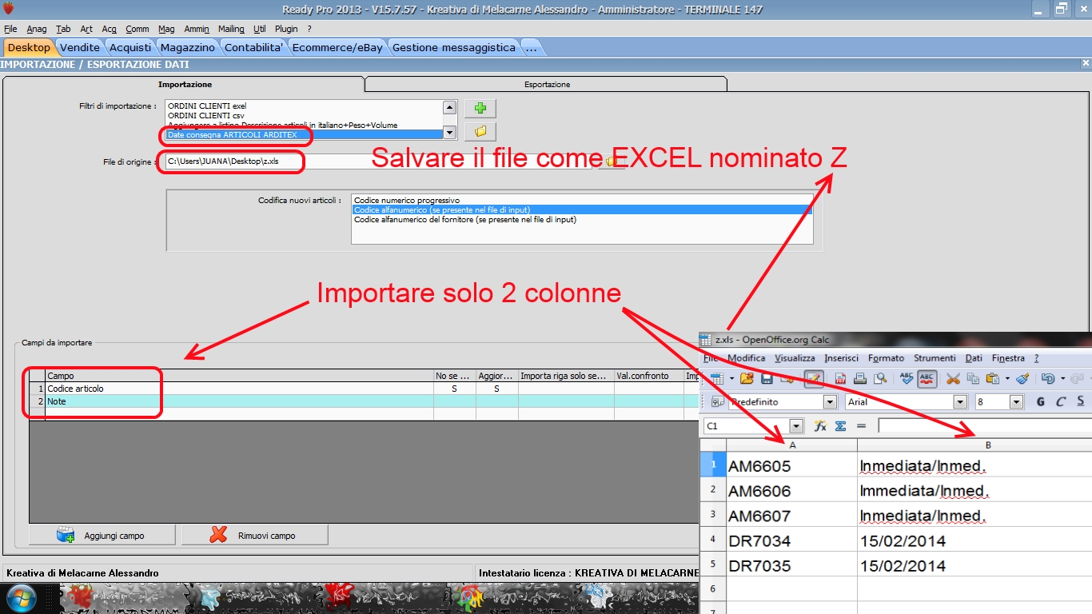1092x614 pixels.
Task: Expand New document dropdown arrow in Calc
Action: (731, 379)
